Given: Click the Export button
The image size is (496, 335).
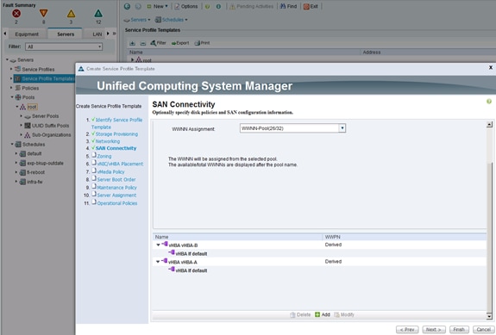Looking at the screenshot, I should (180, 43).
